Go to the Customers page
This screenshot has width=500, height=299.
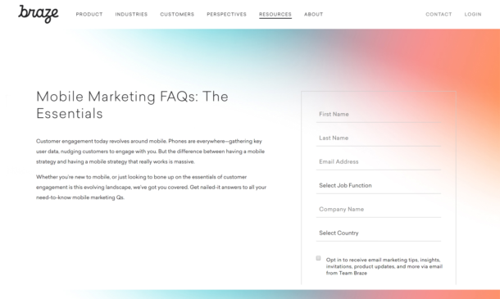(x=177, y=15)
